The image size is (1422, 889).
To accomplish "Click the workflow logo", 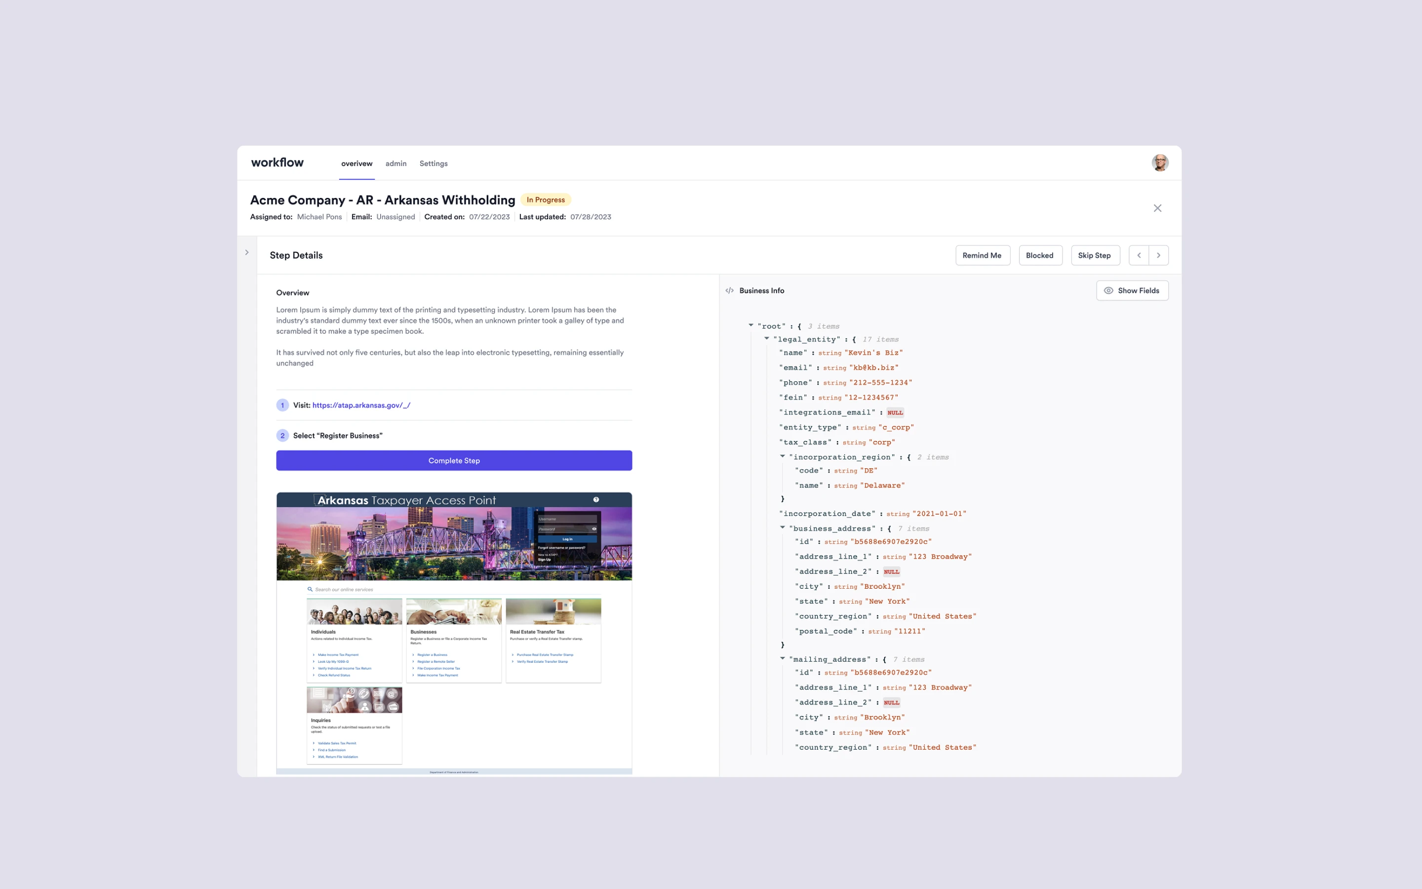I will (x=277, y=163).
